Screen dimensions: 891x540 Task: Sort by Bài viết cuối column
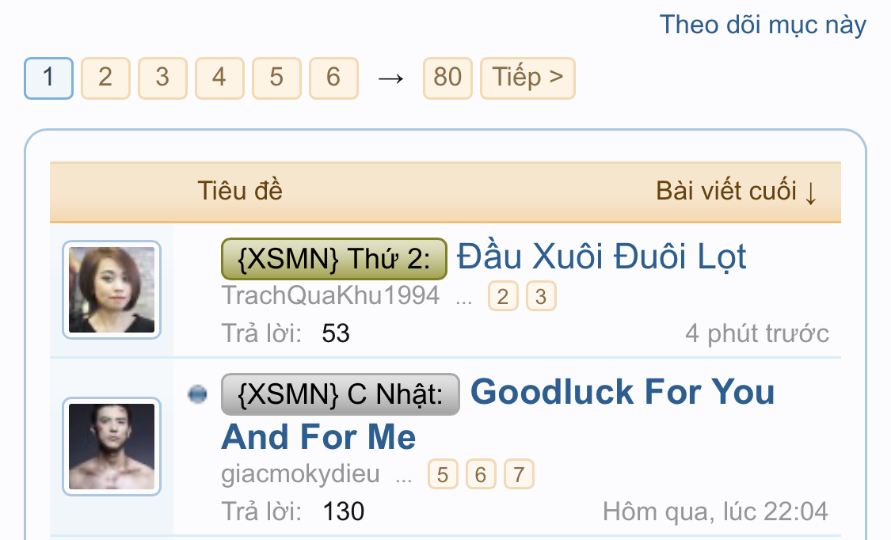pos(736,192)
